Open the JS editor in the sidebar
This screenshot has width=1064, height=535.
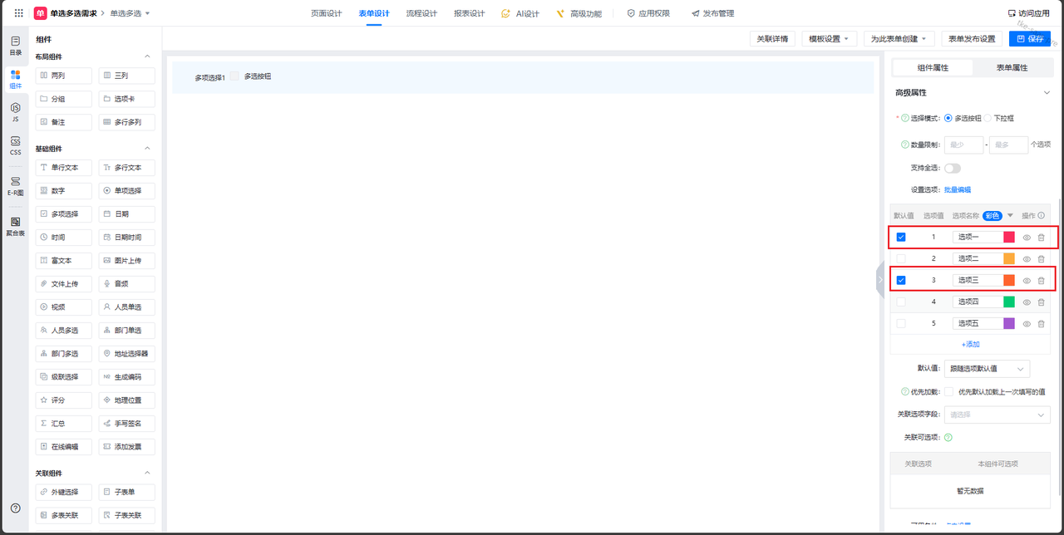click(15, 112)
